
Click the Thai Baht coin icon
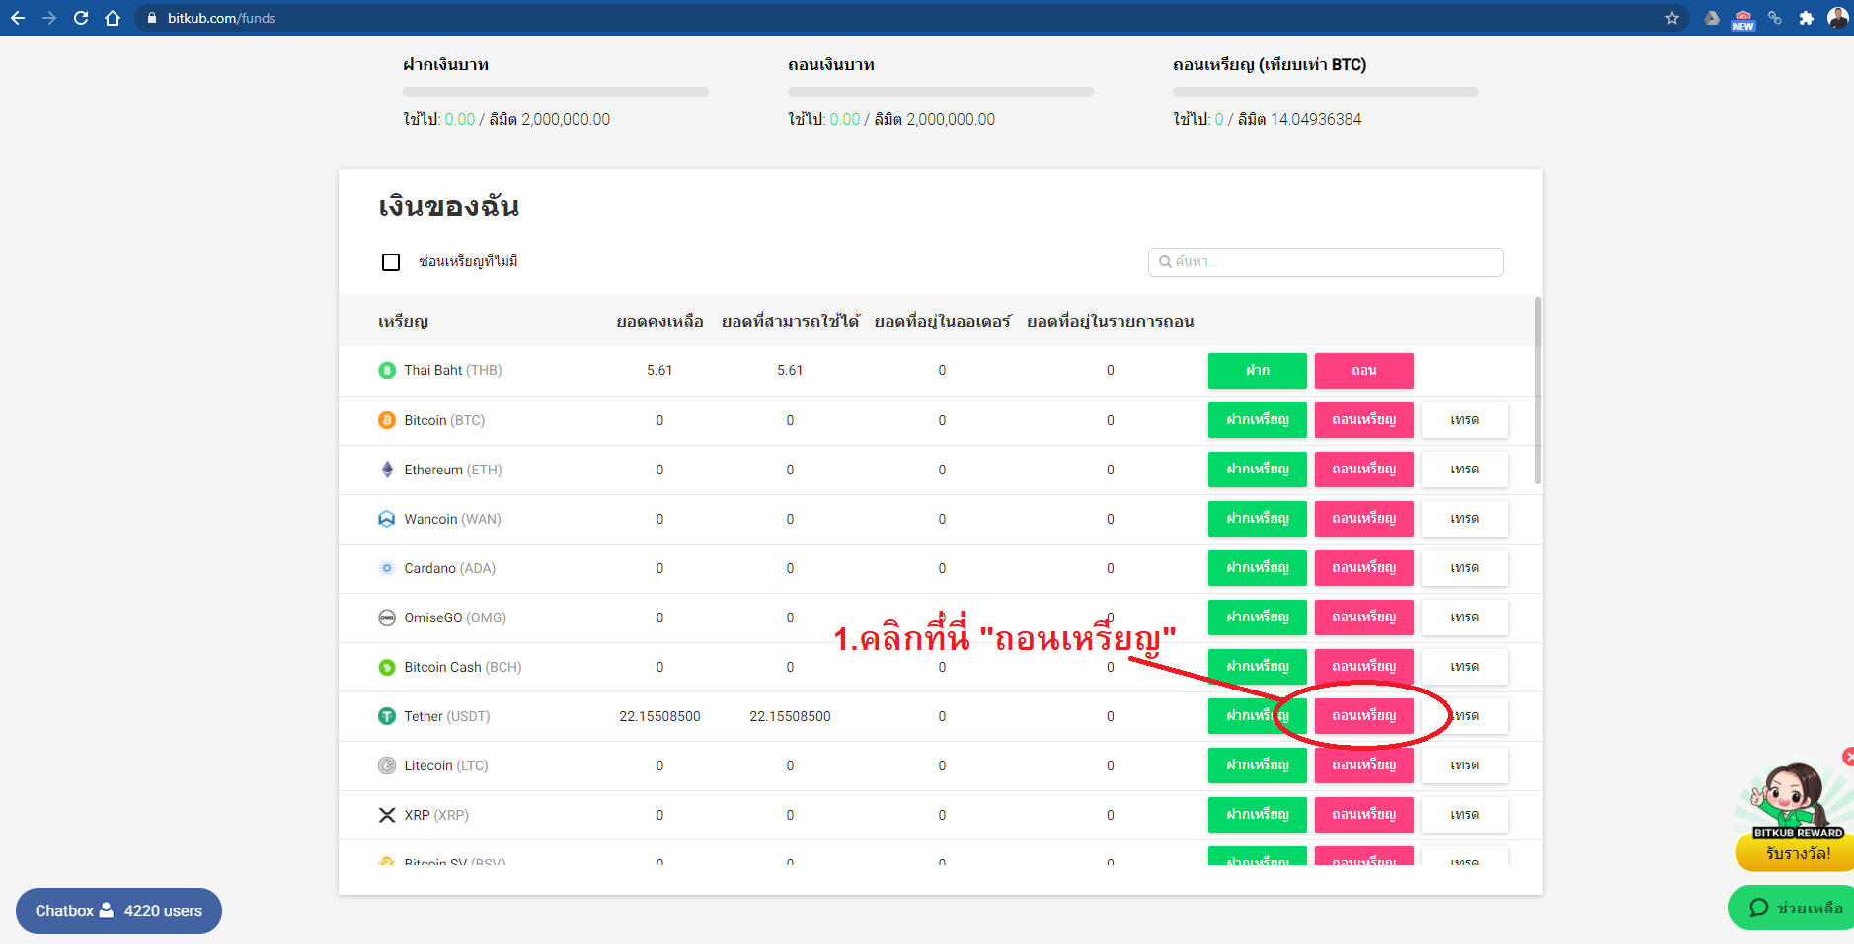tap(387, 371)
